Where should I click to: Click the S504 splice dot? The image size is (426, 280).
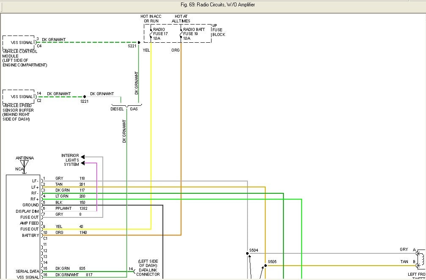247,253
